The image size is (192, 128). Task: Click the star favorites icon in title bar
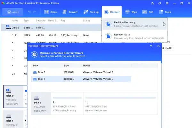coord(152,3)
